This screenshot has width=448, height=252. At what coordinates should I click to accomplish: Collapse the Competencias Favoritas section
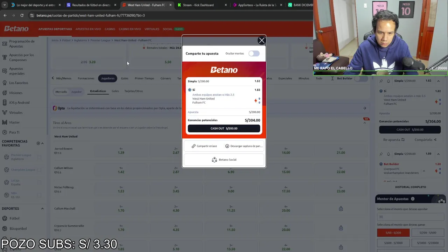click(x=42, y=143)
